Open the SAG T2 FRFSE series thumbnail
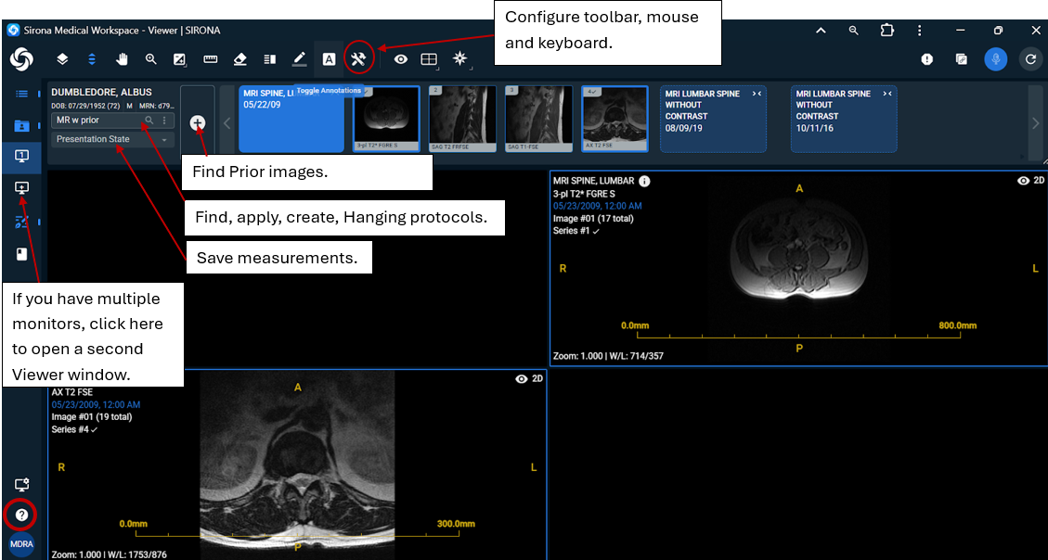The height and width of the screenshot is (560, 1048). pos(462,119)
